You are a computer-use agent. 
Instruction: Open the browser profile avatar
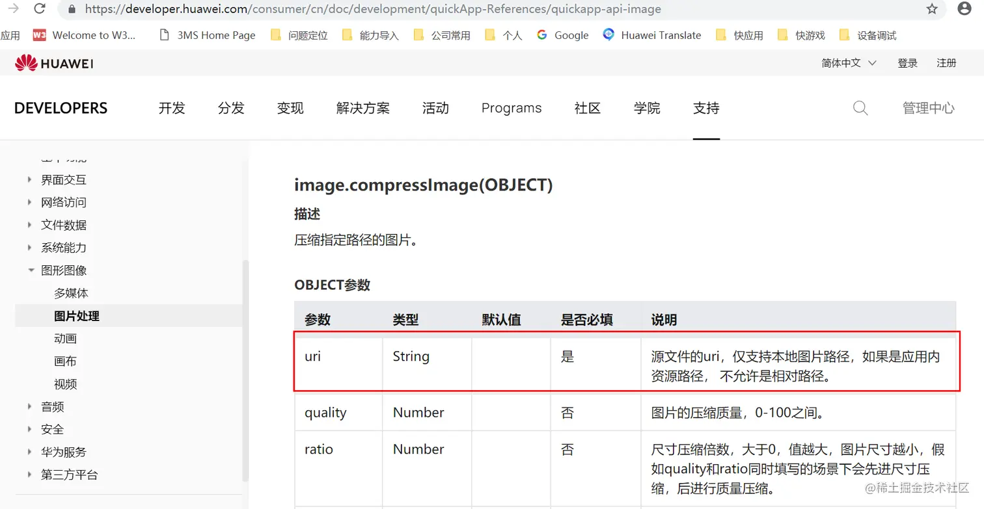click(964, 8)
